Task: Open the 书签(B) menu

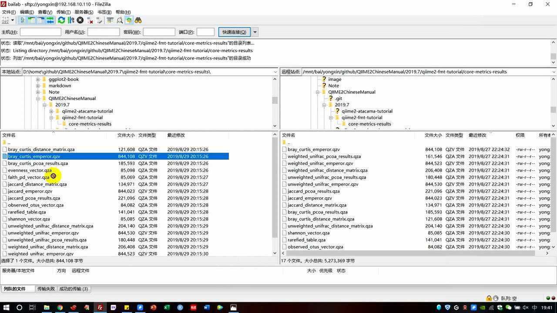Action: pos(104,12)
